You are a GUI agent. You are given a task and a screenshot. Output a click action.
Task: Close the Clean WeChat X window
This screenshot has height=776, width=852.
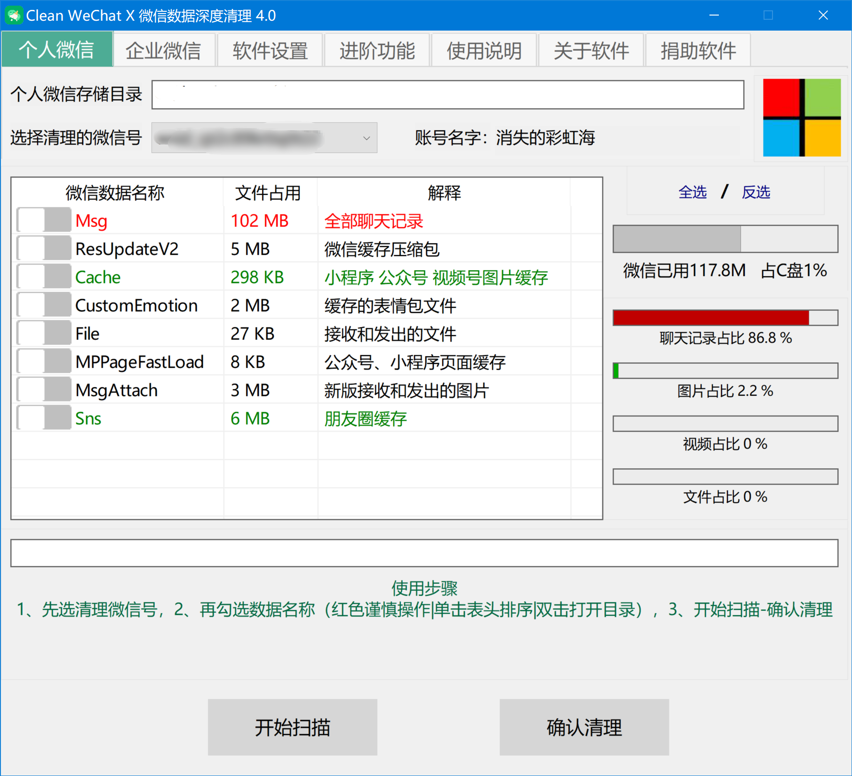823,16
